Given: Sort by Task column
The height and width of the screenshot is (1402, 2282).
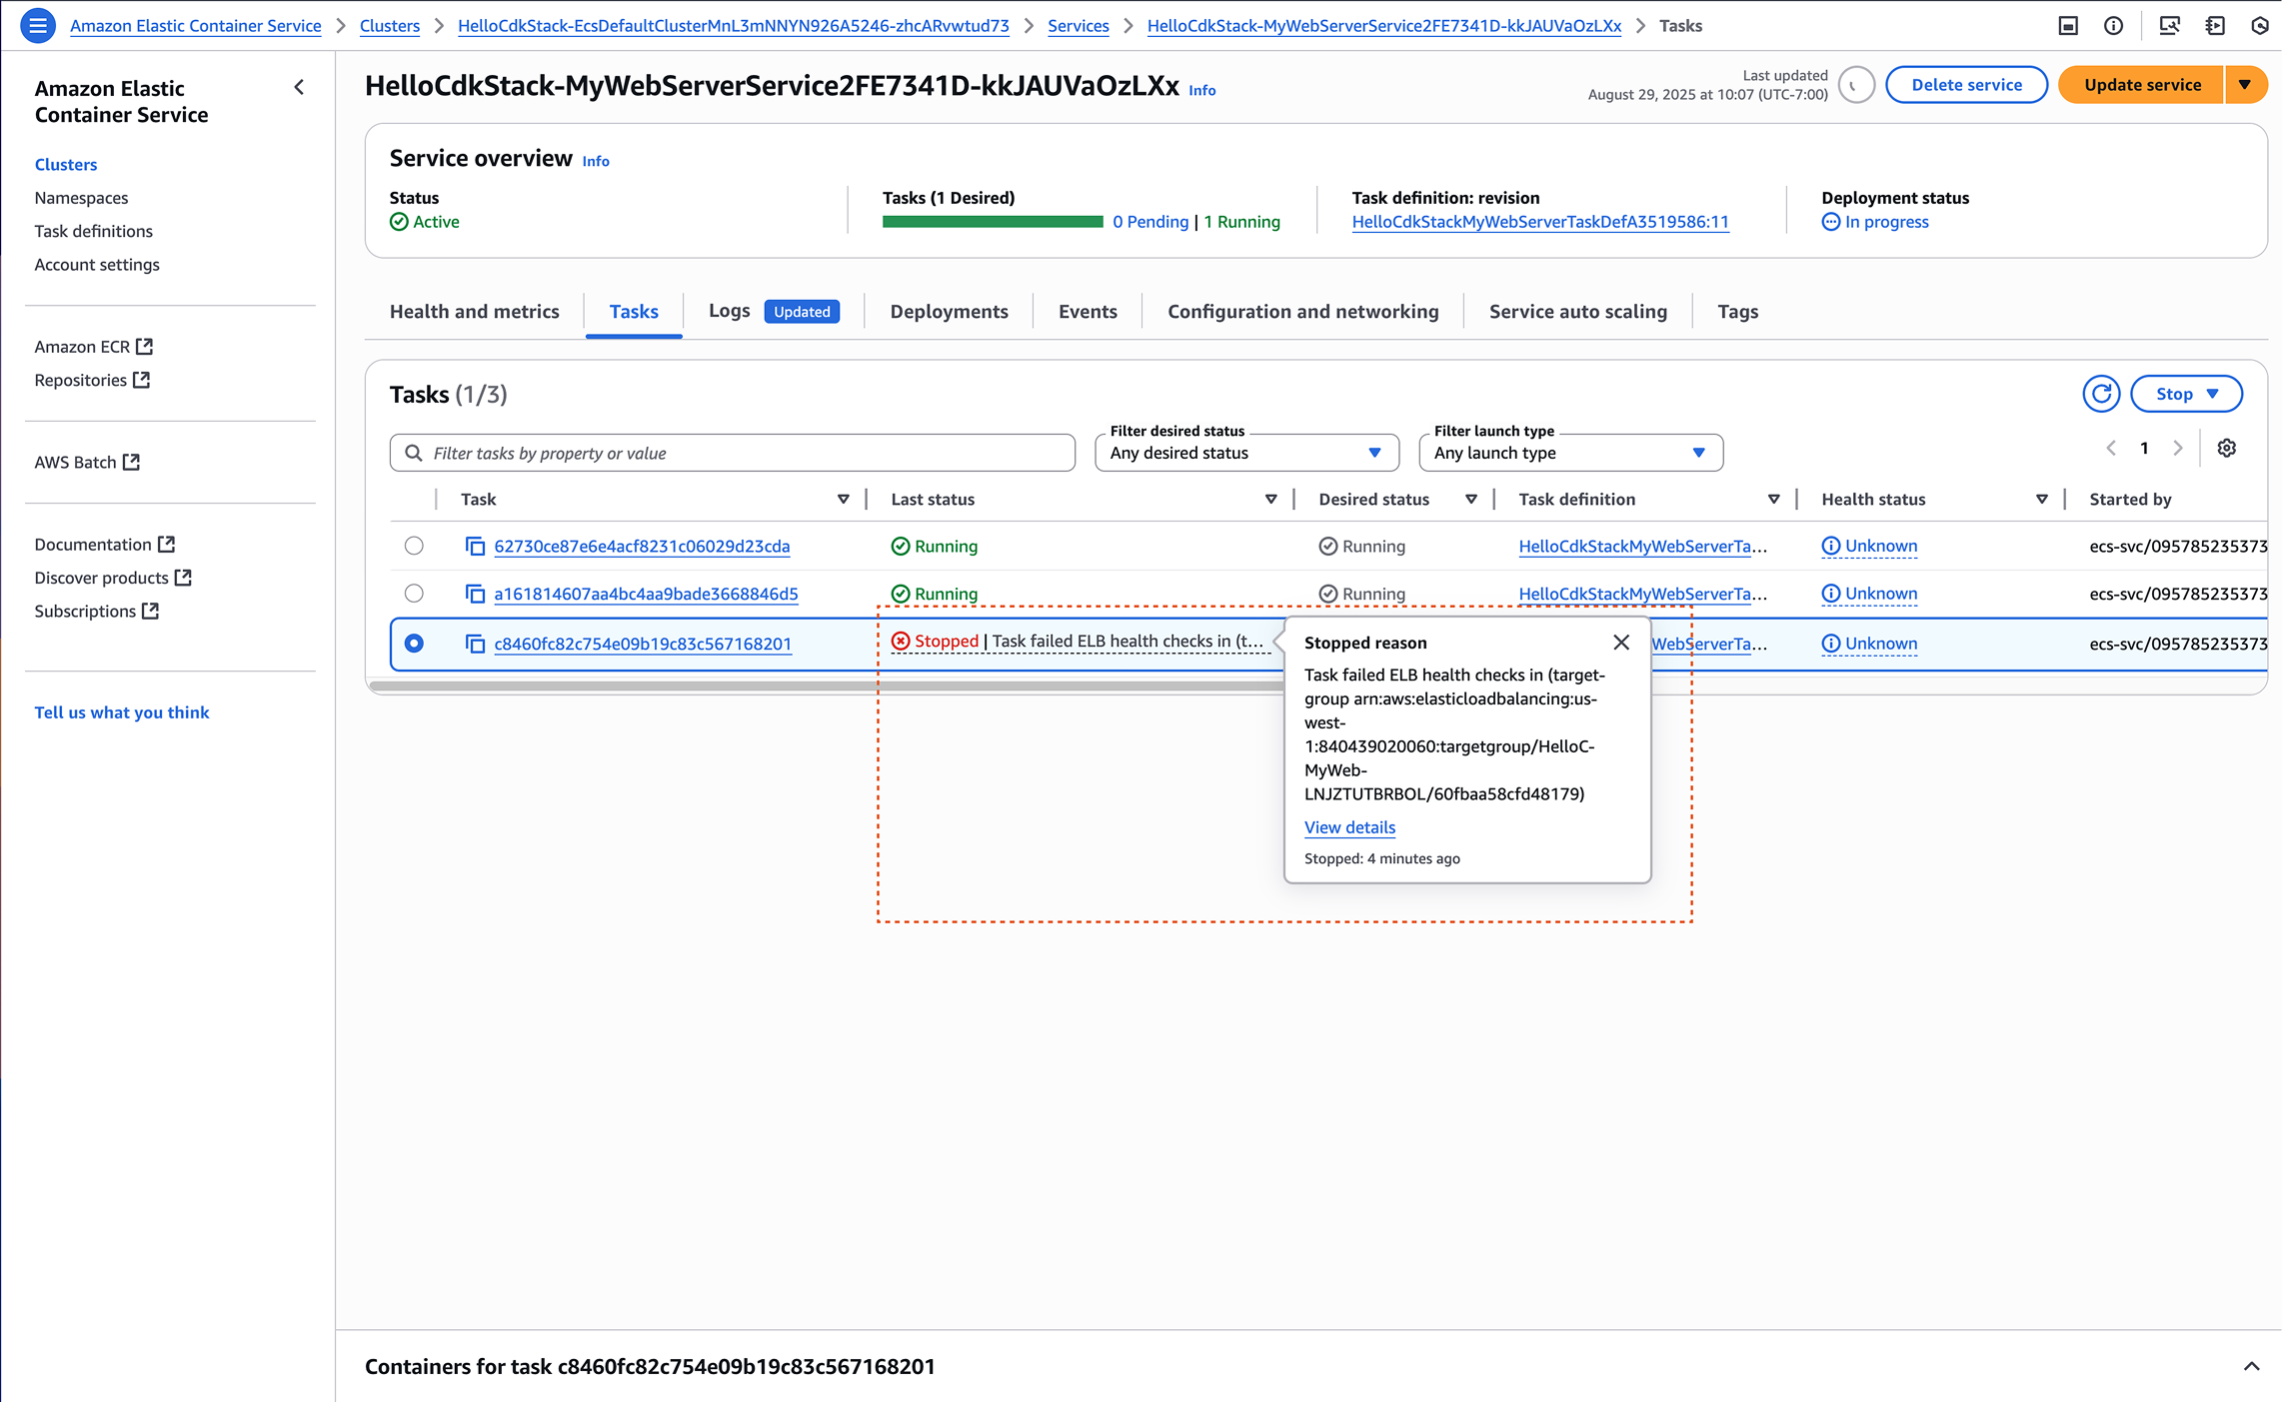Looking at the screenshot, I should (x=844, y=500).
